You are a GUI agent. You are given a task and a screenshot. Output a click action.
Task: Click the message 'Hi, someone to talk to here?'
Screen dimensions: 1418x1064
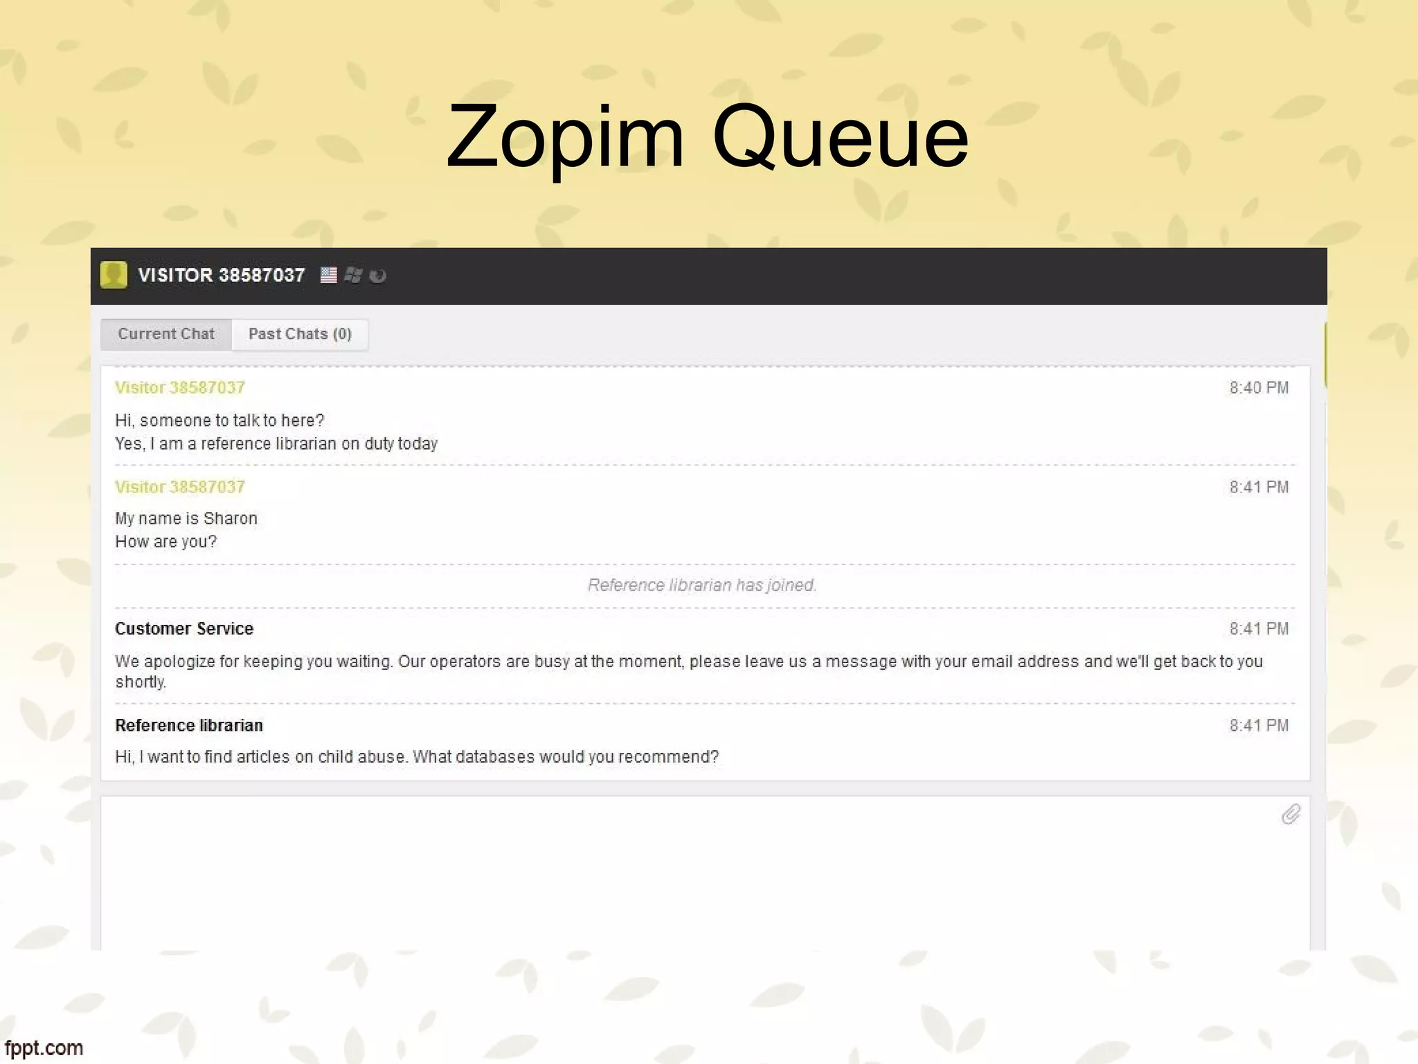(x=219, y=420)
